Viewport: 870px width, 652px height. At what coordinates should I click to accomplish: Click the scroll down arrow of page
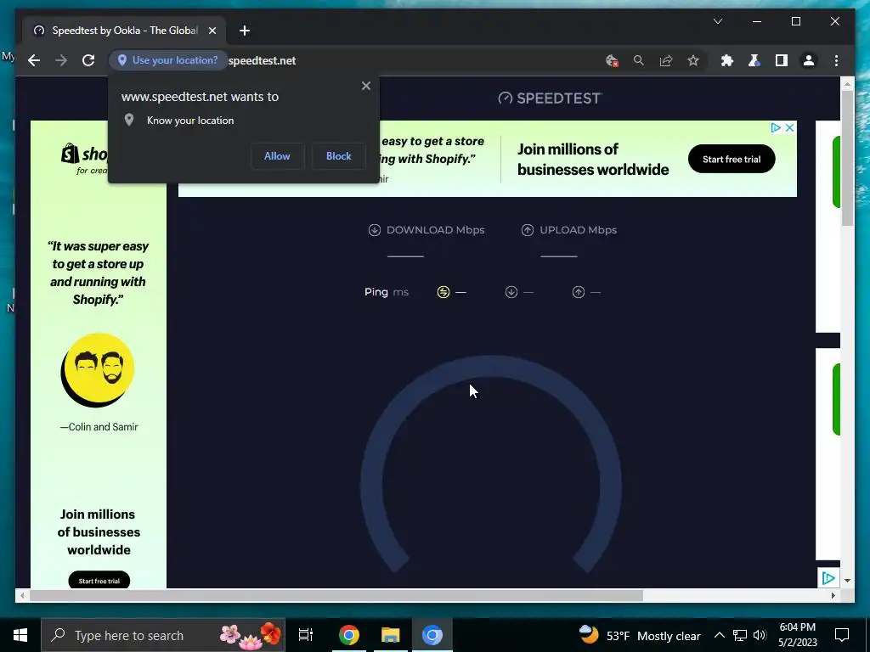pyautogui.click(x=847, y=581)
